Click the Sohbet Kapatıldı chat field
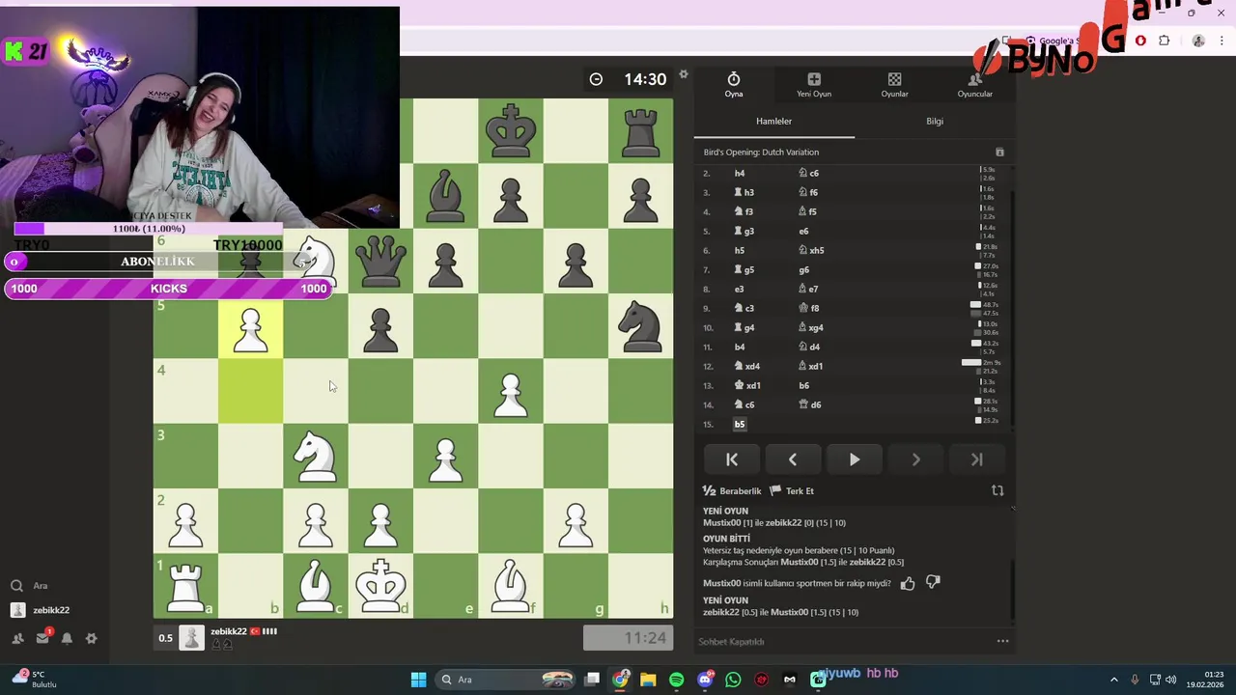This screenshot has width=1236, height=695. tap(840, 642)
